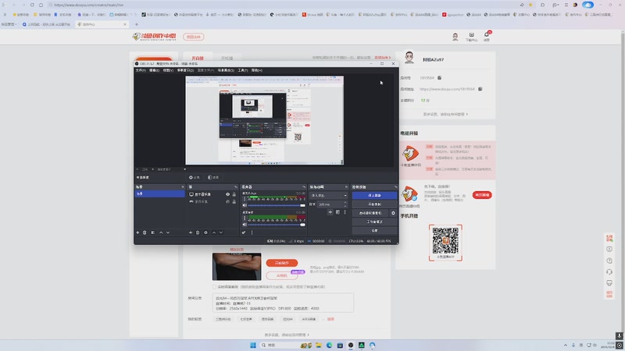Open the OBS Edit menu

(x=154, y=70)
